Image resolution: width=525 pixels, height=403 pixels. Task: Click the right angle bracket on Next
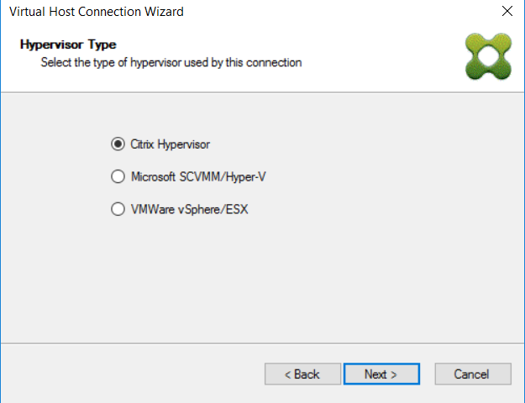click(393, 374)
